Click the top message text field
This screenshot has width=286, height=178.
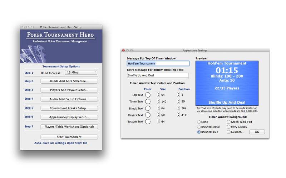tap(158, 63)
